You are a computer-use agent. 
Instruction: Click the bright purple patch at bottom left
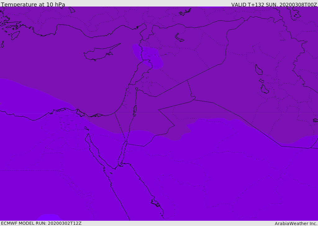48,217
